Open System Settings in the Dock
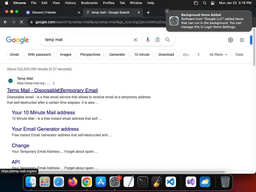The image size is (256, 192). tap(114, 182)
